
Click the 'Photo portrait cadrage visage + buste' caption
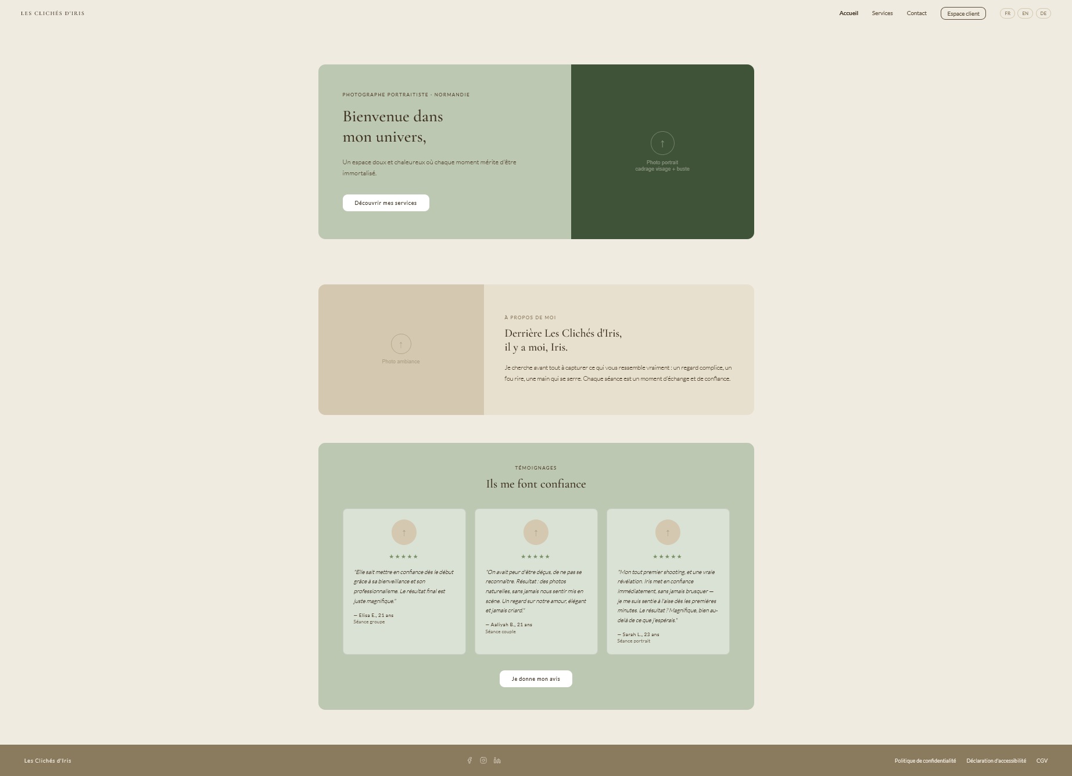coord(662,166)
